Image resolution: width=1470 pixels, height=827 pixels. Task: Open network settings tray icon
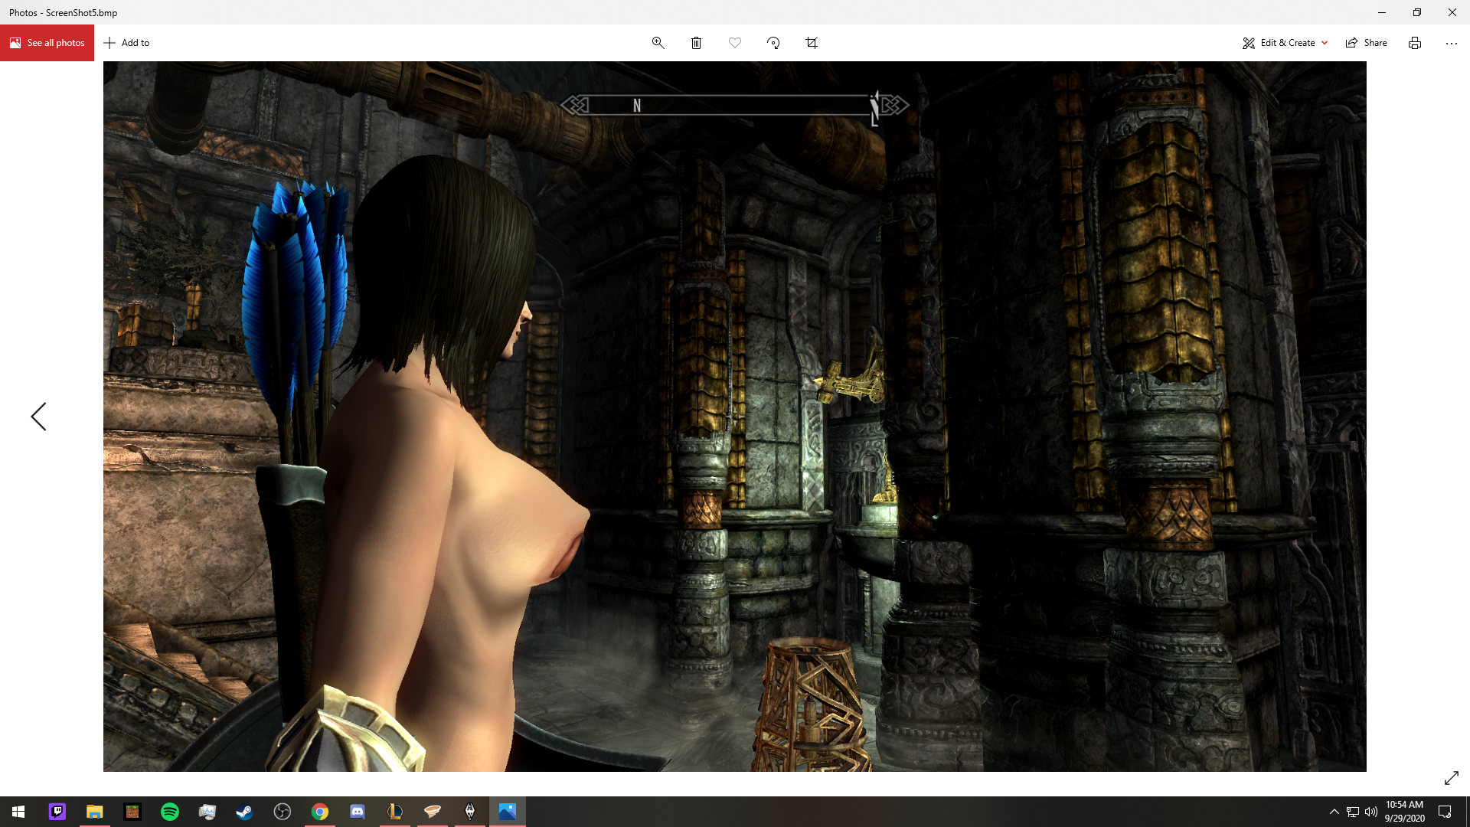tap(1353, 812)
